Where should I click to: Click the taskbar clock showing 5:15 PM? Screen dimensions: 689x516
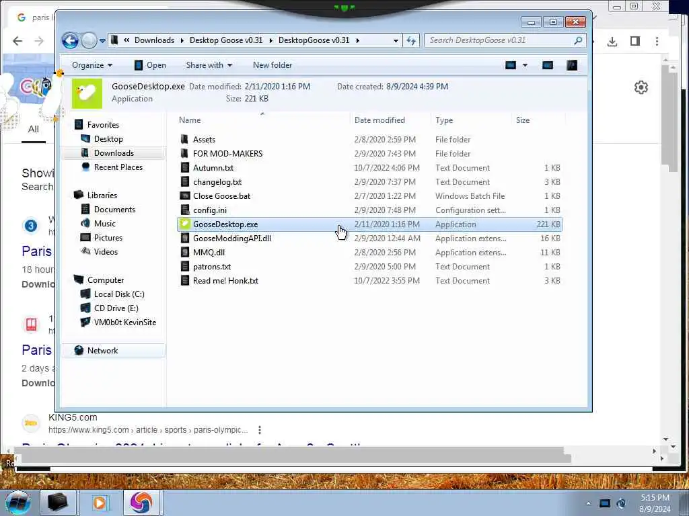point(655,503)
